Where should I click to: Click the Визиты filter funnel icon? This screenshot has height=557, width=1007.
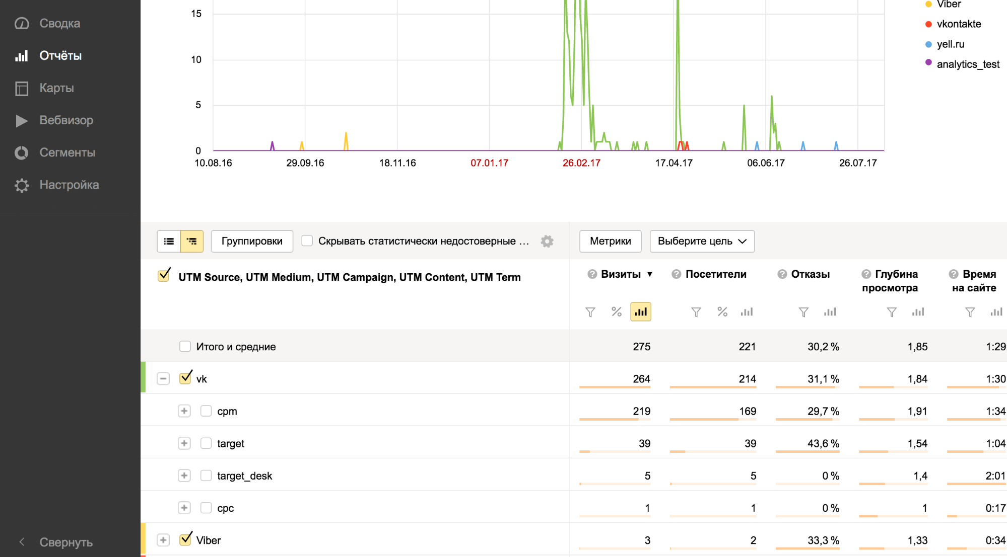590,312
